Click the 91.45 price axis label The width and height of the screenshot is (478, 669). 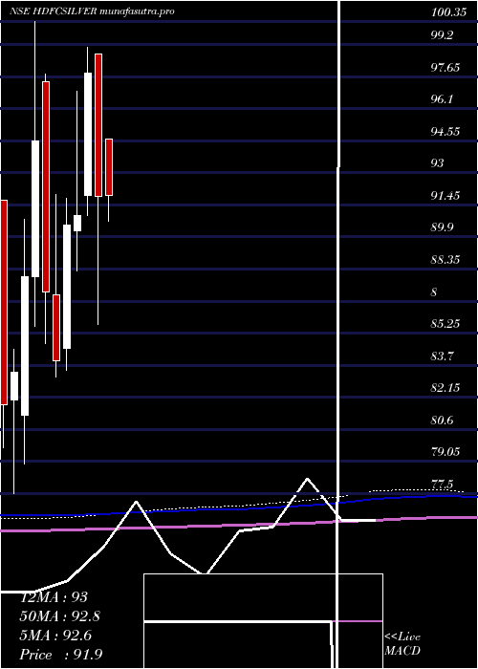(x=445, y=196)
